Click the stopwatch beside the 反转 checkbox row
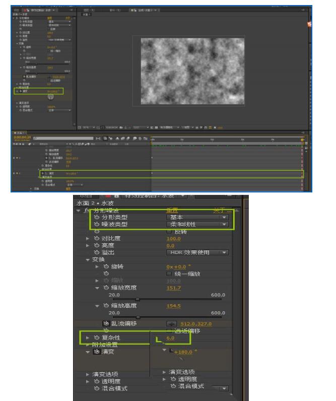The height and width of the screenshot is (401, 336). (96, 231)
